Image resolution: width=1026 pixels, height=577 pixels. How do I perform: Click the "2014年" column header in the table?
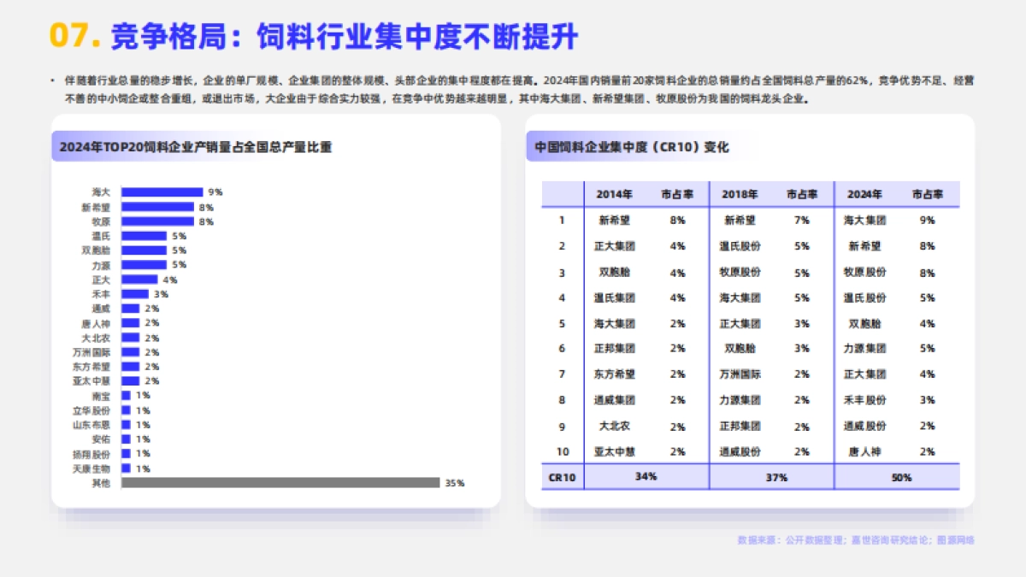click(615, 194)
